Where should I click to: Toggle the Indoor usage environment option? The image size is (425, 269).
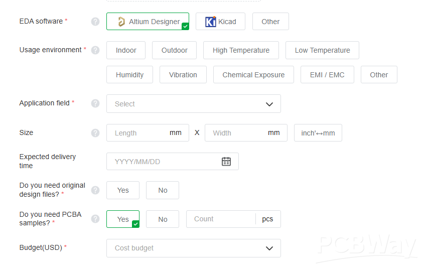pos(126,50)
